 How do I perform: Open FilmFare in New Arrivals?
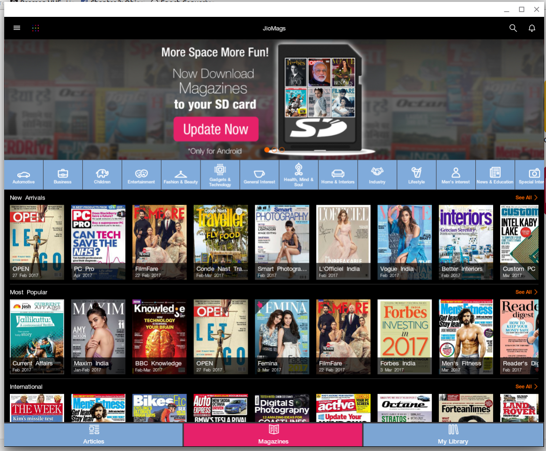click(x=160, y=242)
